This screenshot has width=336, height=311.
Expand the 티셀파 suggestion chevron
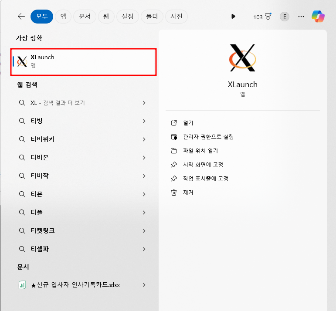(144, 249)
